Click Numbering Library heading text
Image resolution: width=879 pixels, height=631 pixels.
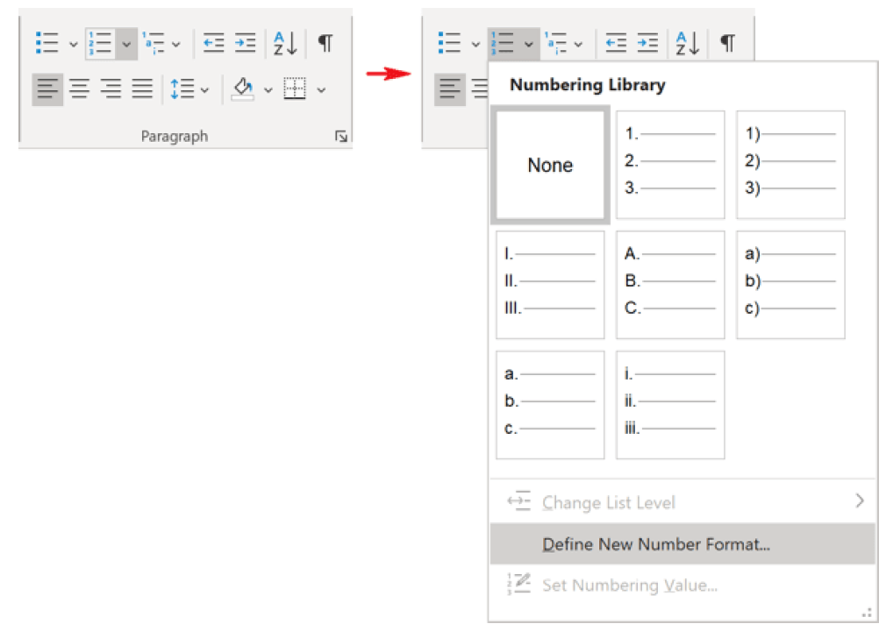(x=588, y=84)
